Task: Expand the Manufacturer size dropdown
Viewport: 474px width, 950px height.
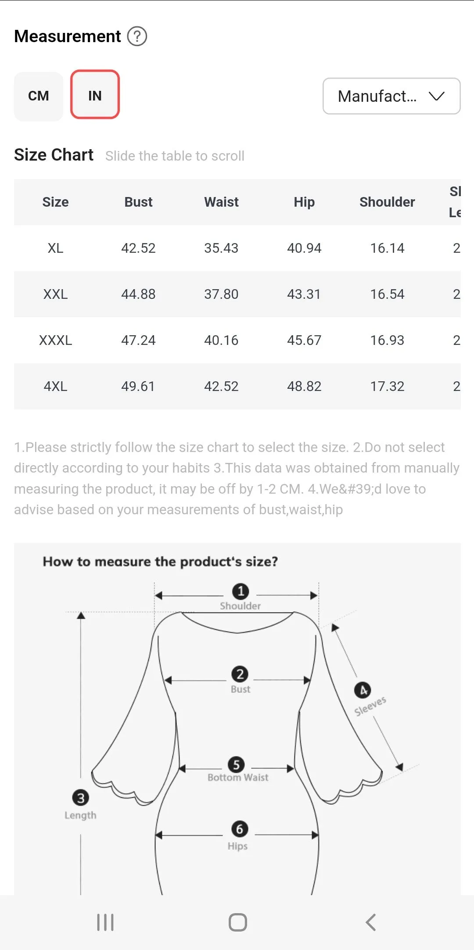Action: pyautogui.click(x=391, y=96)
